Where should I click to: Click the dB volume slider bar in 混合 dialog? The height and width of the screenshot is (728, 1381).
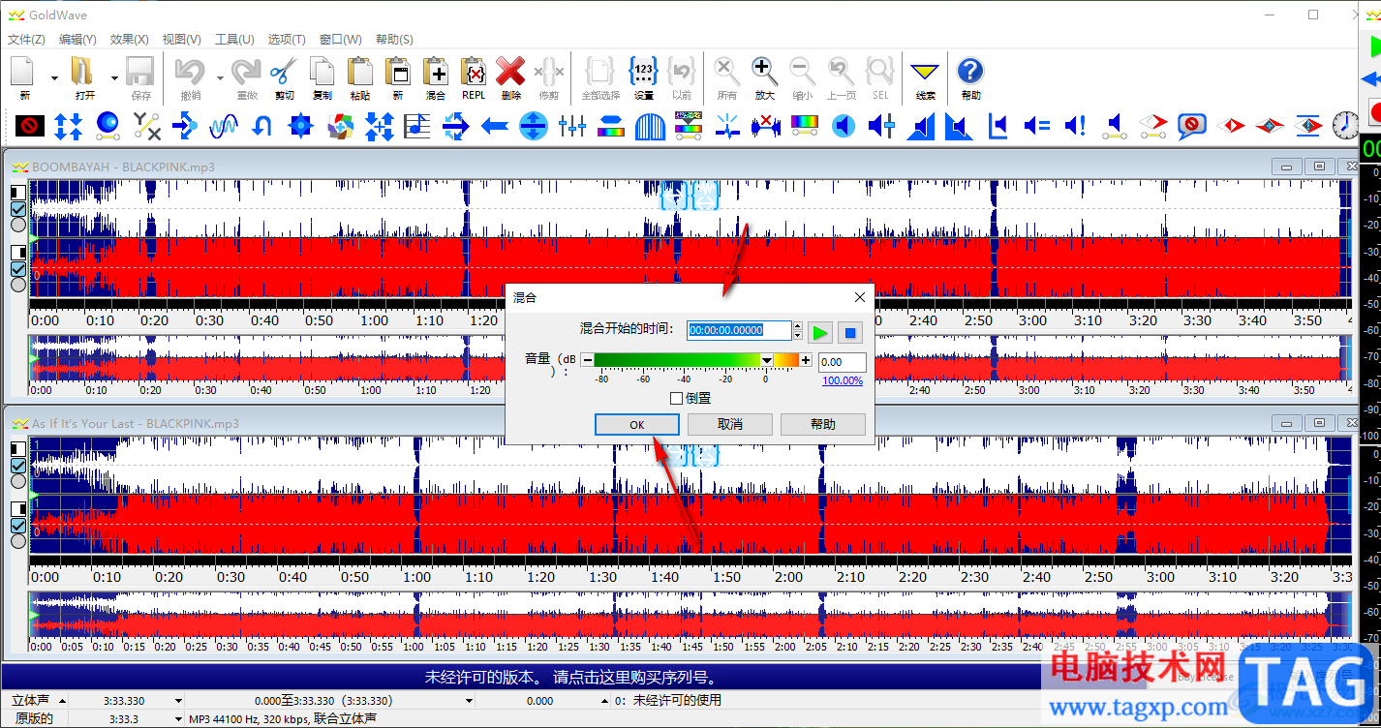(696, 360)
